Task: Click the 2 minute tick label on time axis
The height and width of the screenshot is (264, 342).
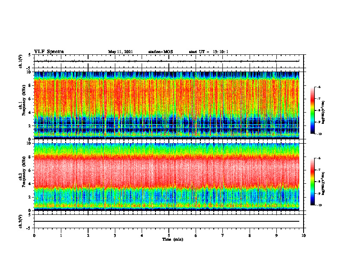Action: 88,236
